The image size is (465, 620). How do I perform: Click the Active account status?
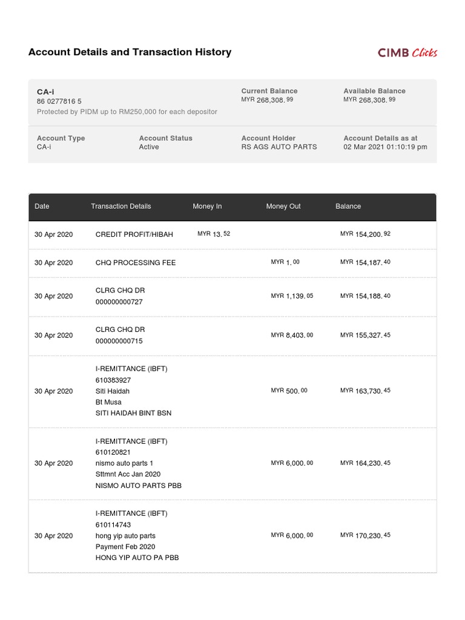click(149, 147)
